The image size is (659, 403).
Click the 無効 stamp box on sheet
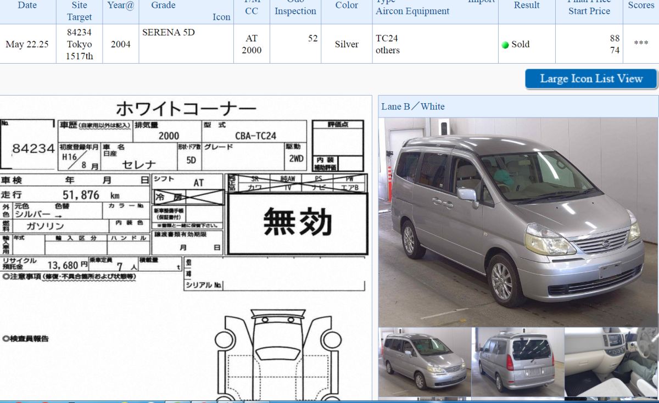coord(297,223)
